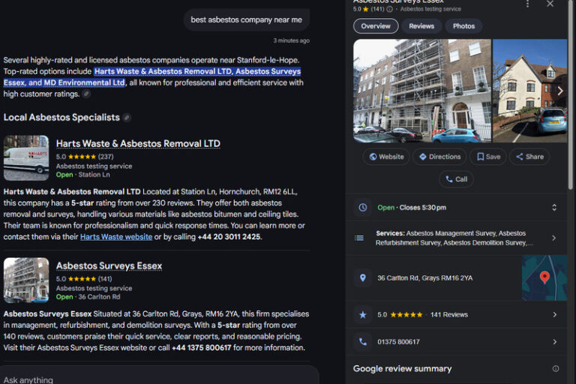Screen dimensions: 576x384
Task: Open the 141 Reviews row chevron
Action: (x=555, y=315)
